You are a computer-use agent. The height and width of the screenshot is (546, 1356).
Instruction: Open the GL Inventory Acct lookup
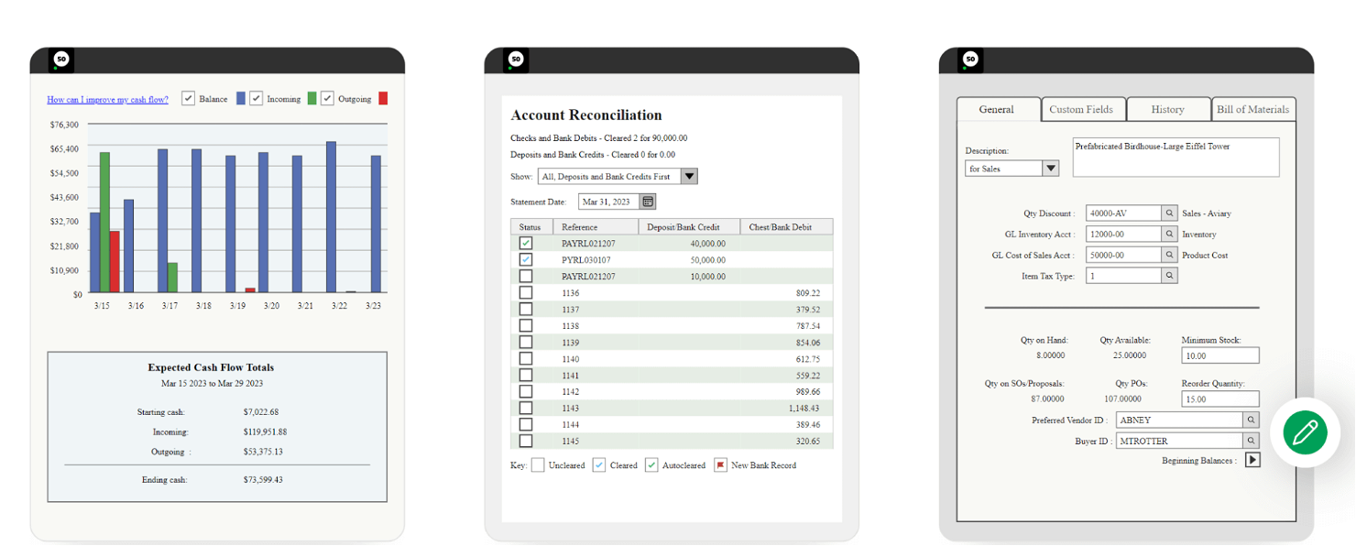[x=1170, y=234]
